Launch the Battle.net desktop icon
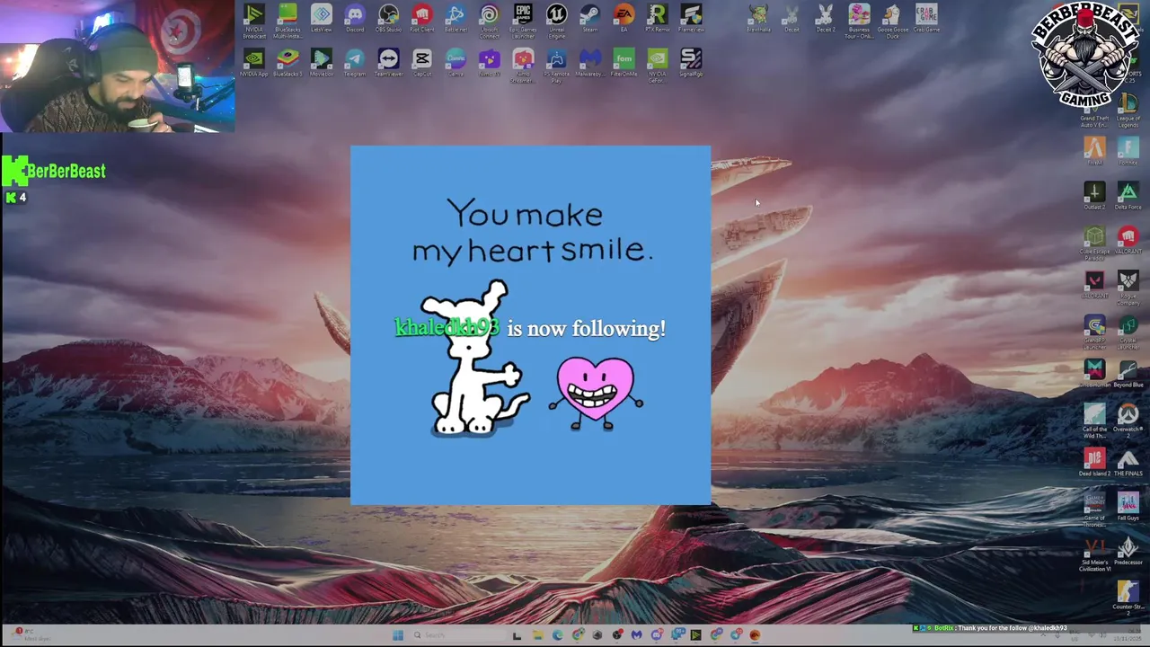 (456, 19)
